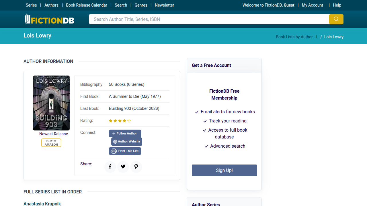
Task: Click 'A Summer to Die (May 1977)' text
Action: [x=135, y=96]
